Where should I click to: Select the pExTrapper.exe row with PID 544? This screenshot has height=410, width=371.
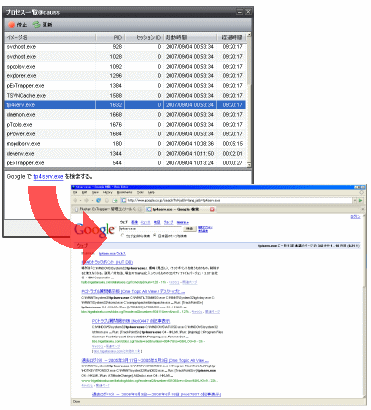(x=125, y=163)
